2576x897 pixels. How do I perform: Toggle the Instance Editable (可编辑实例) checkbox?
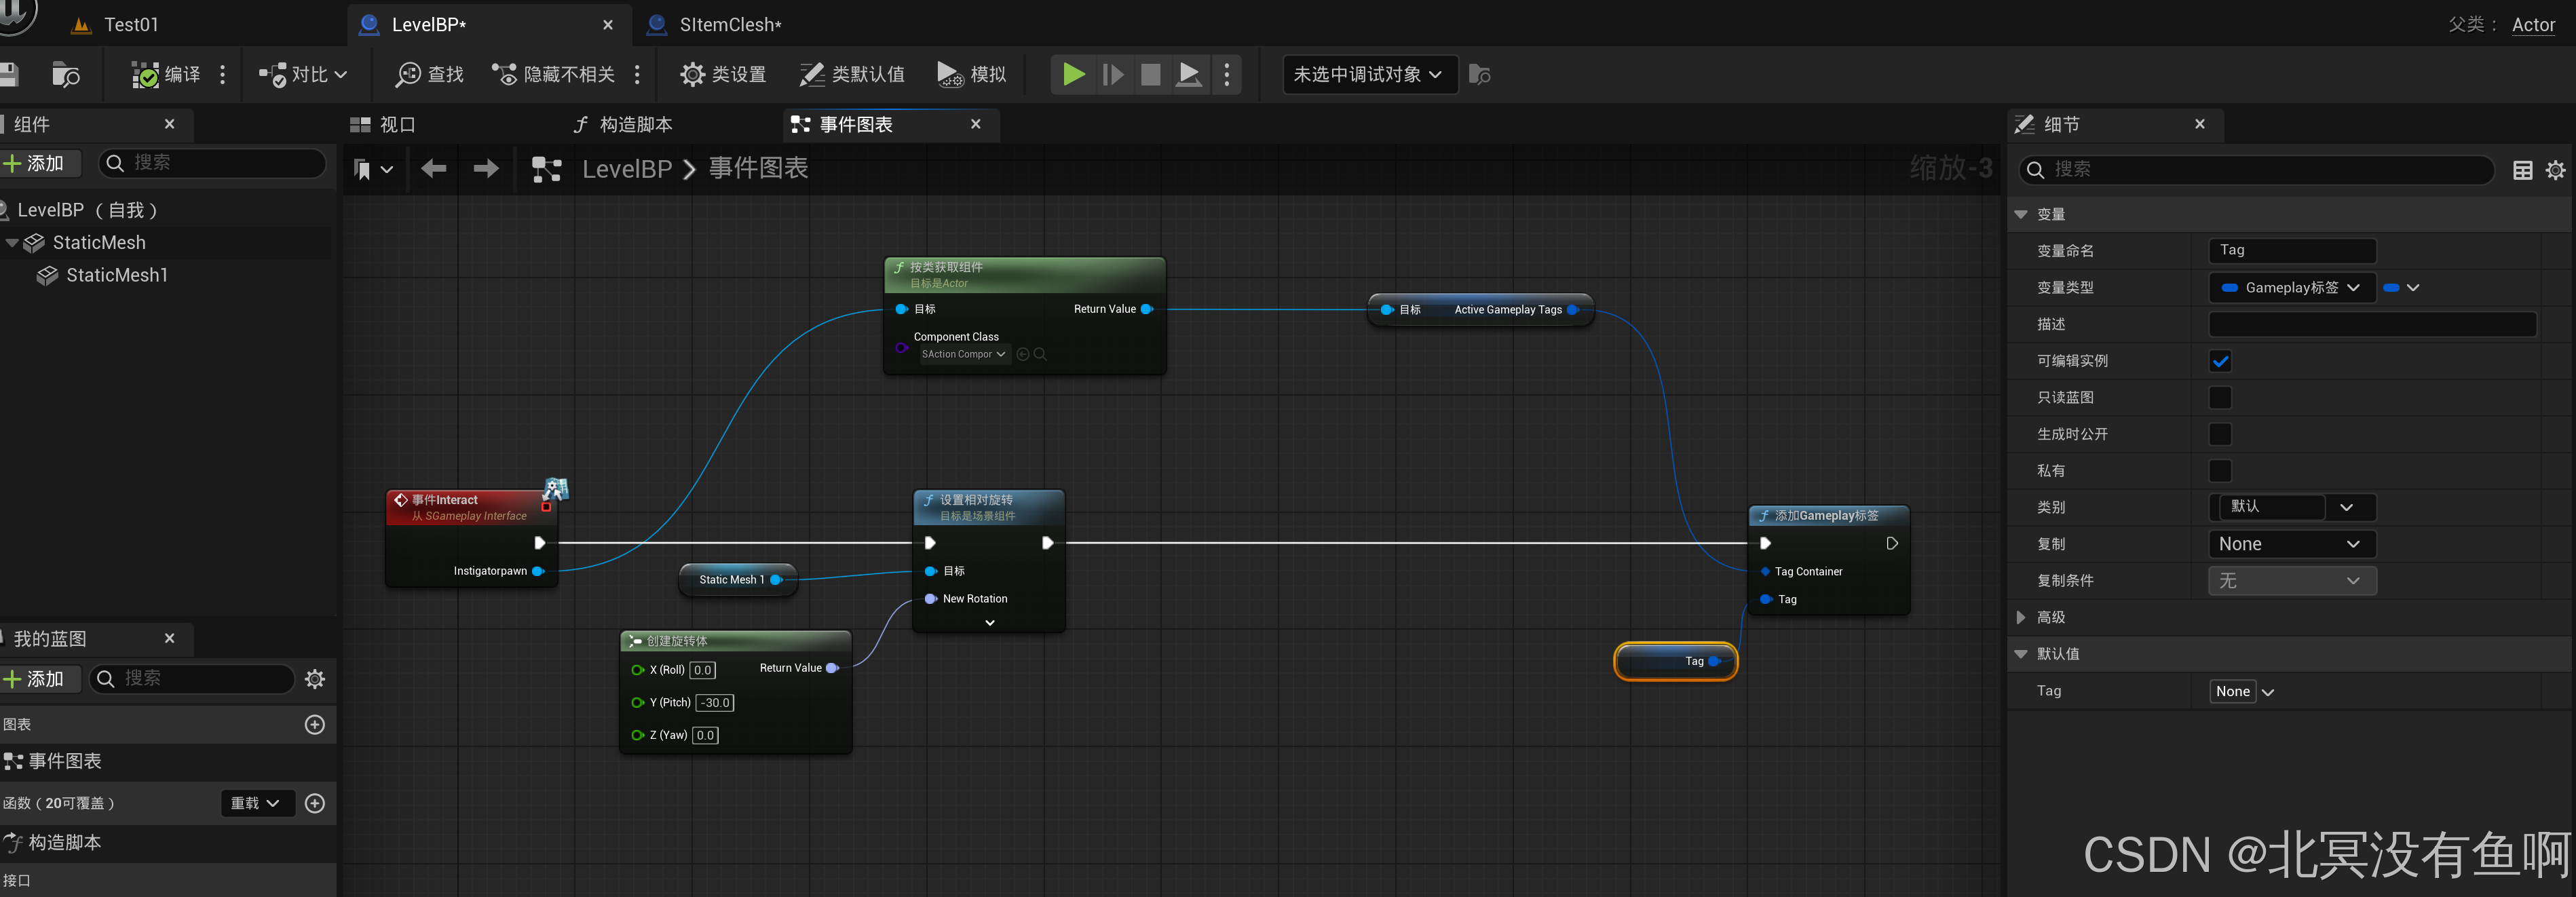tap(2219, 361)
